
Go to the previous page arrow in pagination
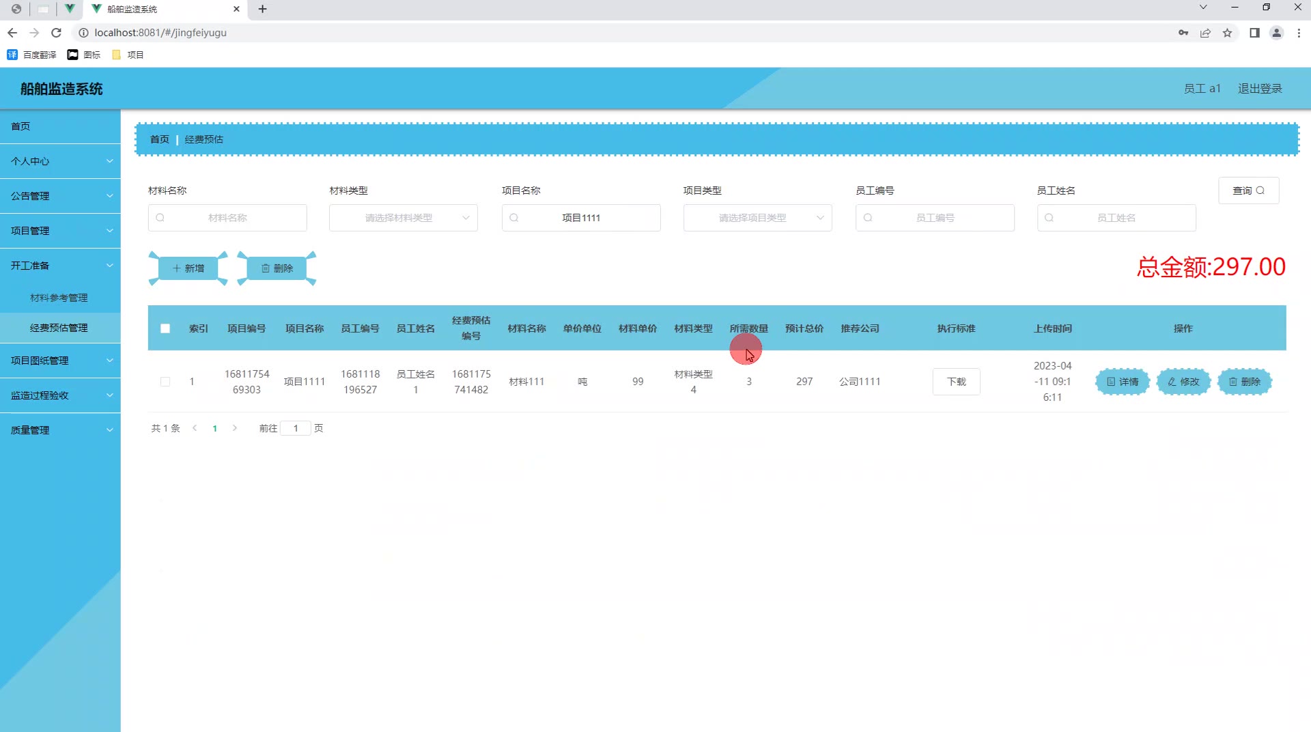click(195, 428)
